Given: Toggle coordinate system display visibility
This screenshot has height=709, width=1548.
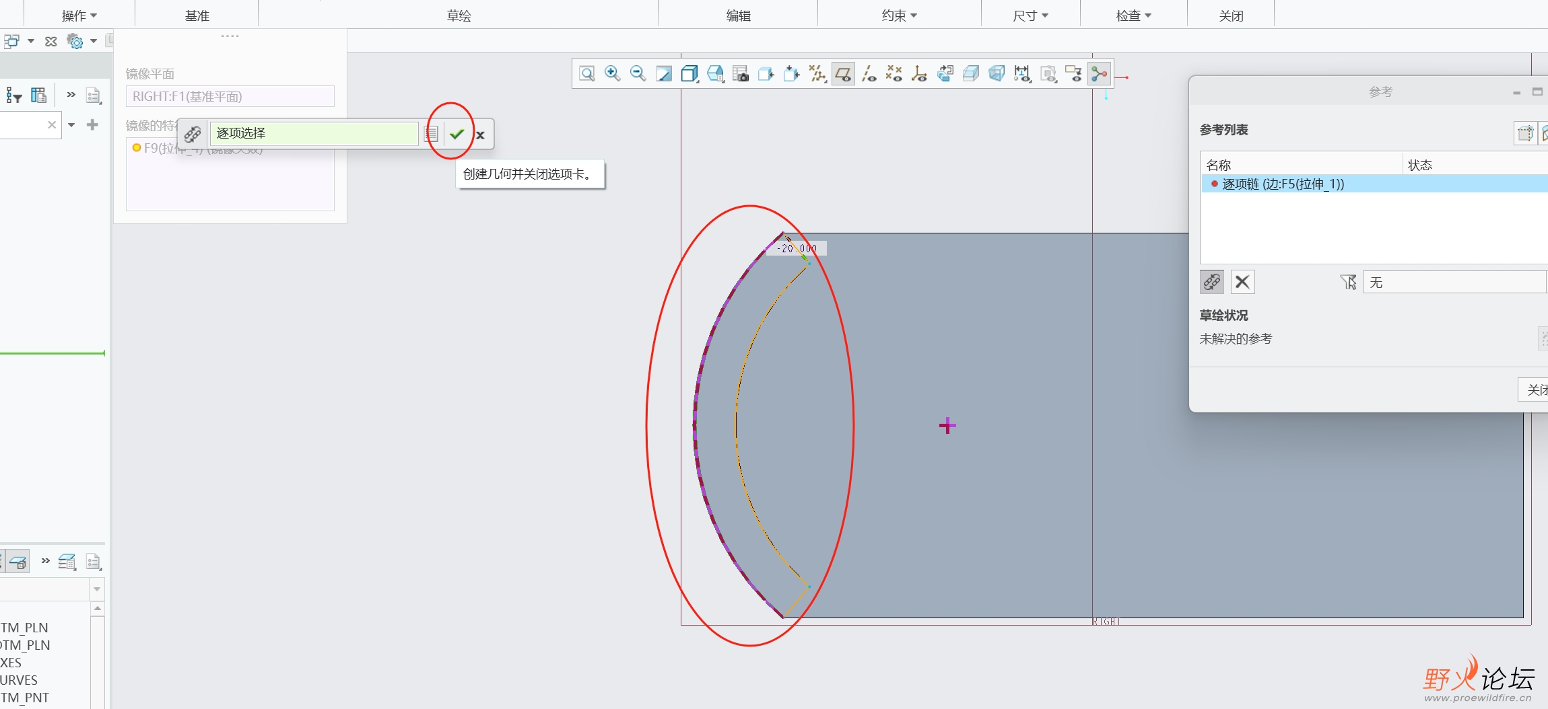Looking at the screenshot, I should pos(920,74).
